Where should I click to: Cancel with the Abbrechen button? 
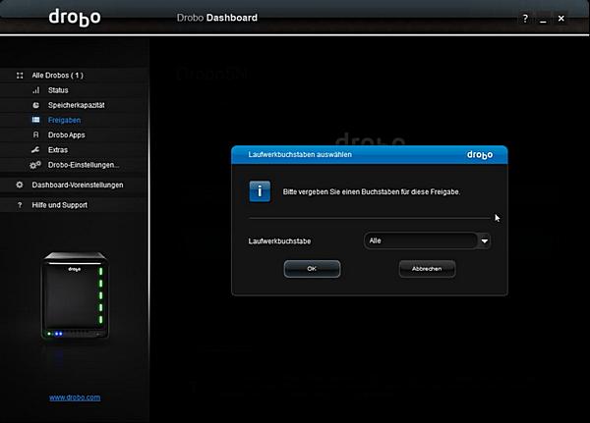click(427, 269)
